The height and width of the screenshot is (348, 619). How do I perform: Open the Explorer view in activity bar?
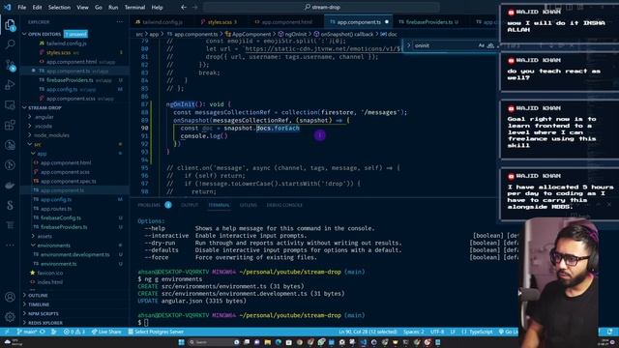10,25
